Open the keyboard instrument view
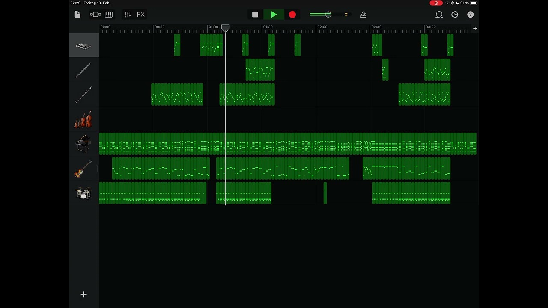The height and width of the screenshot is (308, 548). click(109, 15)
